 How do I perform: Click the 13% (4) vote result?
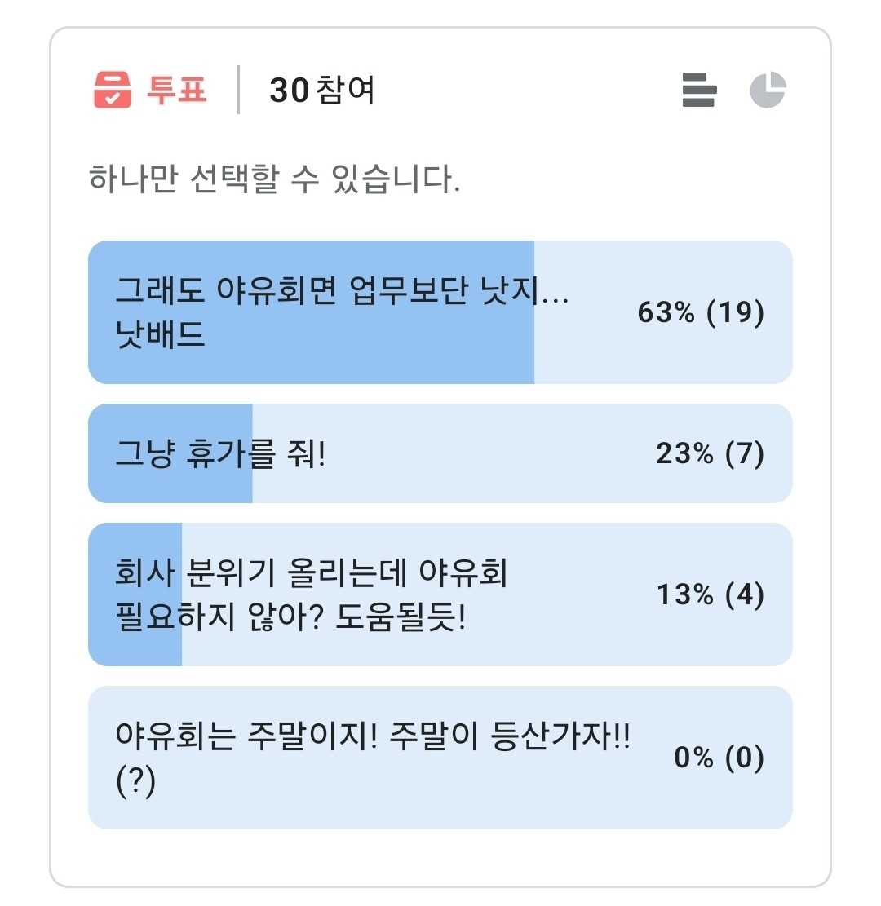[x=710, y=595]
